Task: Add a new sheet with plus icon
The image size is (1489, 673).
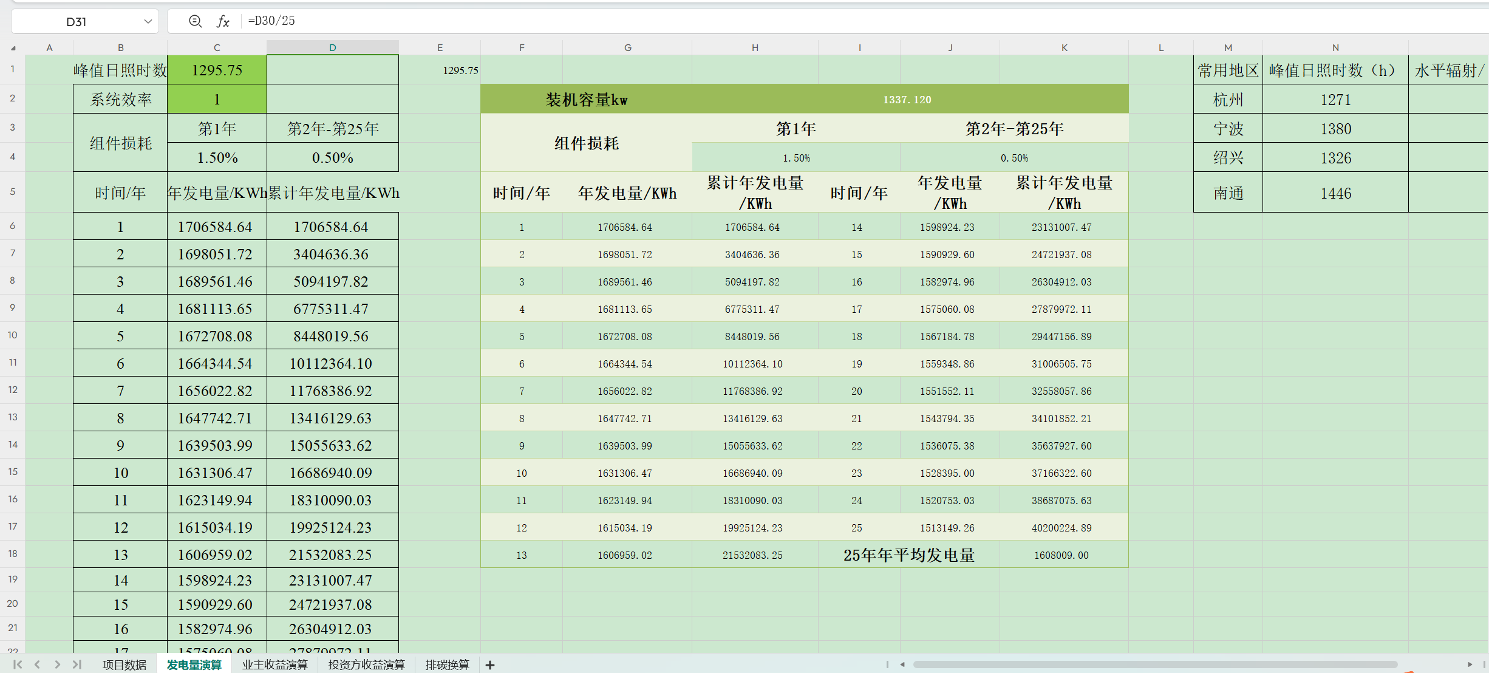Action: click(x=490, y=665)
